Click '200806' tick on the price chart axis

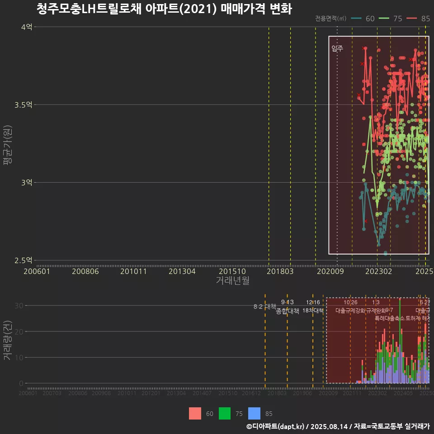[x=85, y=271]
